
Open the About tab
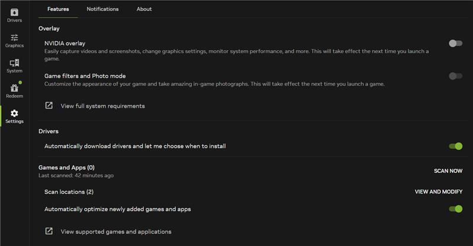point(144,9)
